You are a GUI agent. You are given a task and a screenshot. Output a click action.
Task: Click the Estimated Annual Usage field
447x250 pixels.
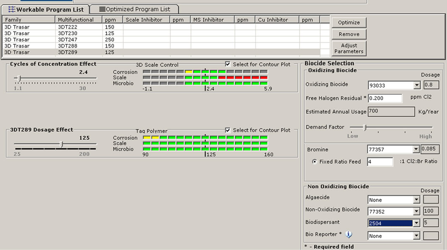tap(391, 111)
